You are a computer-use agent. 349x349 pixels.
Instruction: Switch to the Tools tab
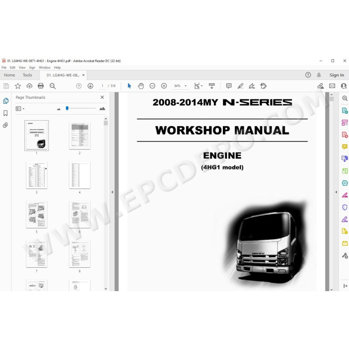click(x=27, y=75)
